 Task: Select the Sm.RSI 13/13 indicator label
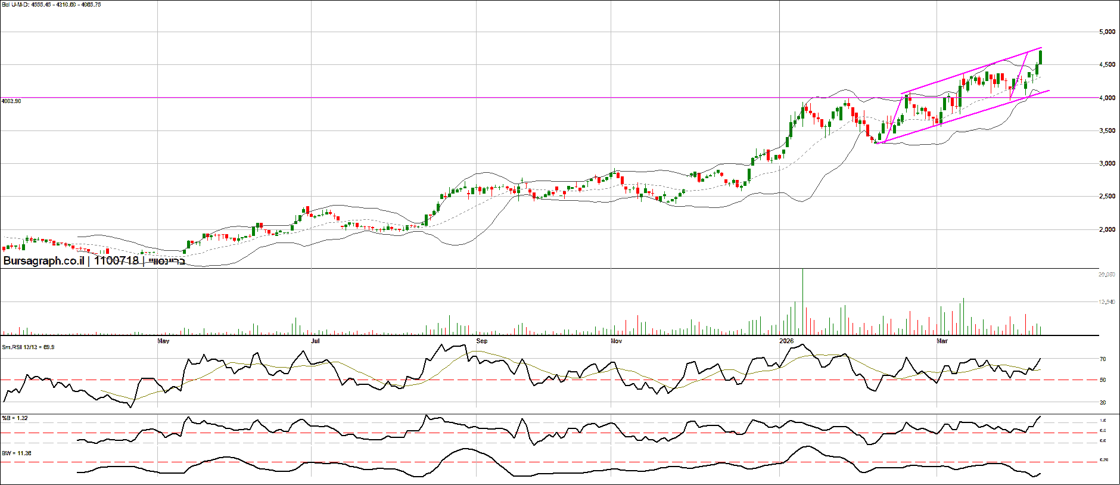tap(28, 347)
